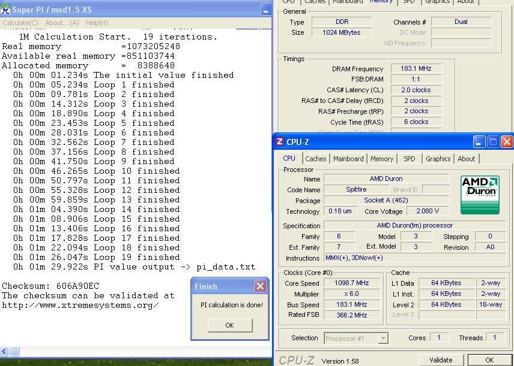Open the Help(H) menu in Super PI
The image size is (514, 366).
(97, 23)
